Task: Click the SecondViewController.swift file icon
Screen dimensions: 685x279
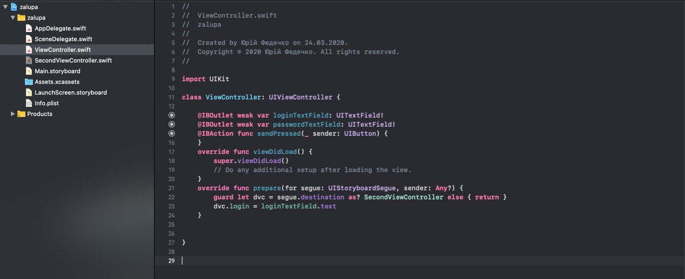Action: tap(29, 60)
